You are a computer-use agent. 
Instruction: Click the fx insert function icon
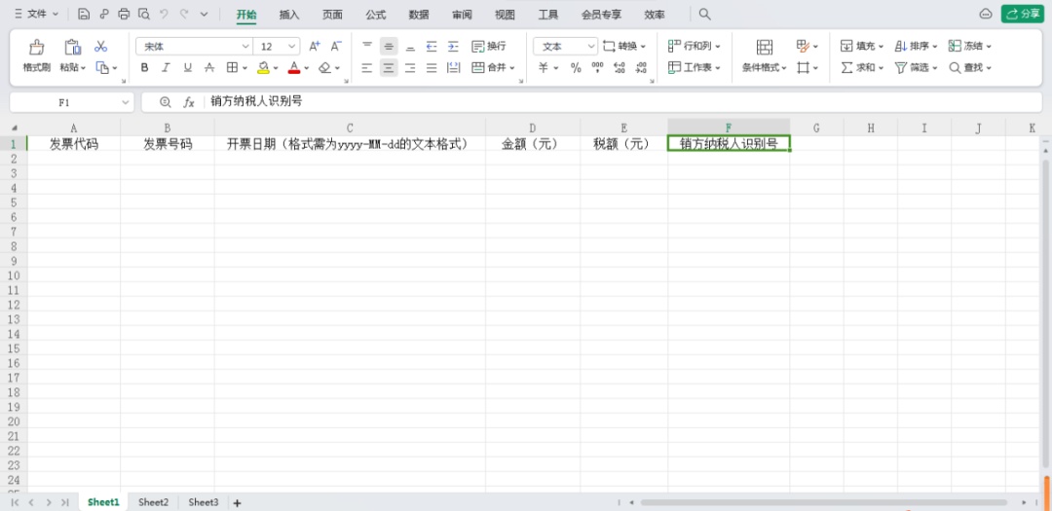(189, 102)
